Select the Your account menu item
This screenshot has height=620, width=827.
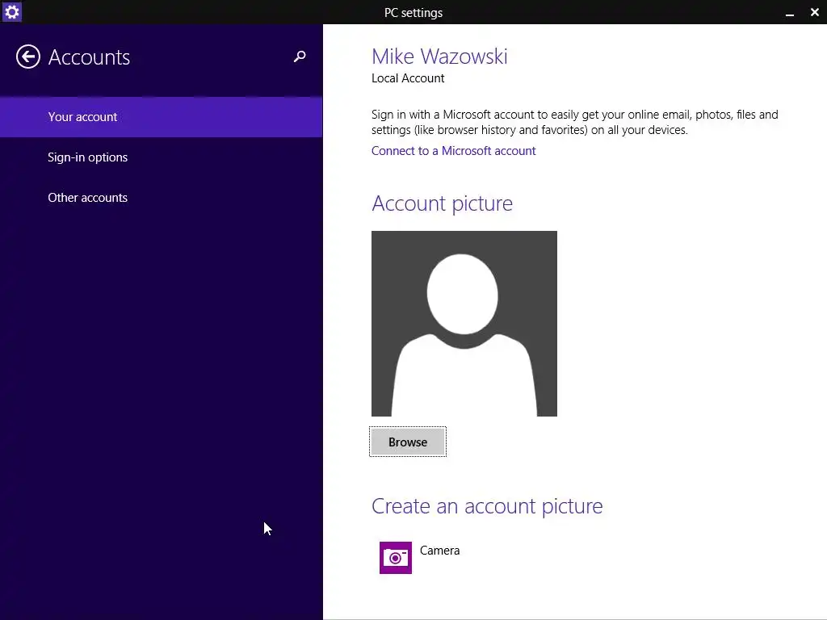point(161,116)
